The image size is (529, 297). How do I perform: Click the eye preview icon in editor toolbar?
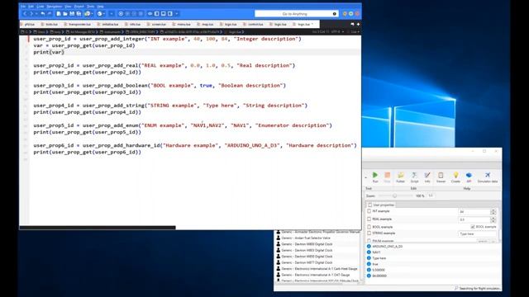tap(150, 14)
